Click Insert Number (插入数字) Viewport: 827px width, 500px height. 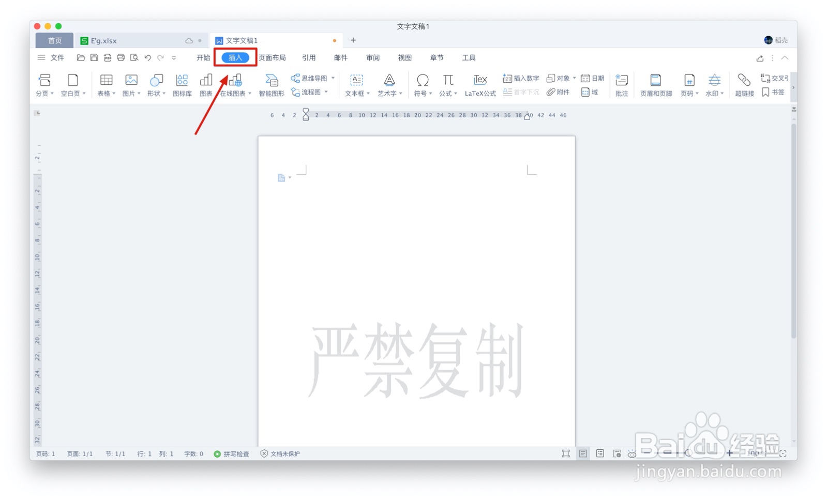point(521,78)
